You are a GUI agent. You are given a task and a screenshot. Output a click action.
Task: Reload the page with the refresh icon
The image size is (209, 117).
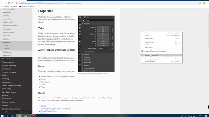(x=9, y=3)
